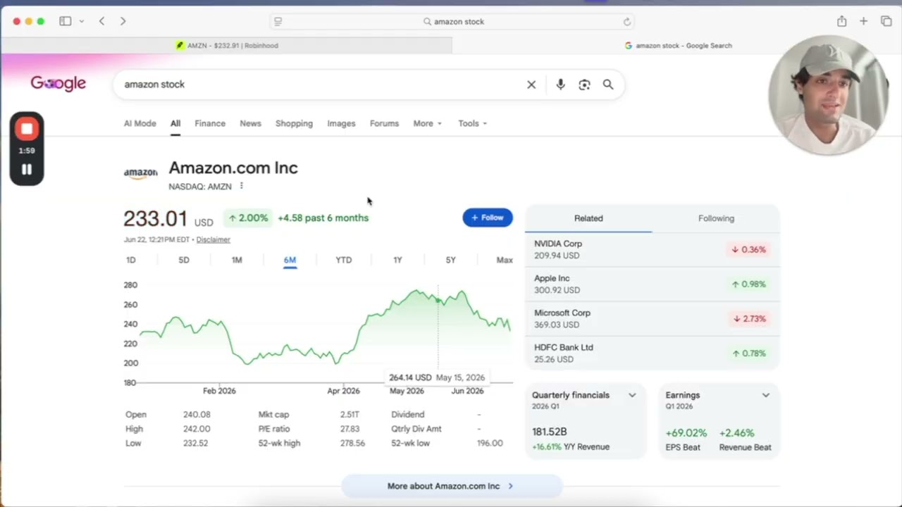Open the Images results tab
Image resolution: width=902 pixels, height=507 pixels.
click(x=341, y=123)
